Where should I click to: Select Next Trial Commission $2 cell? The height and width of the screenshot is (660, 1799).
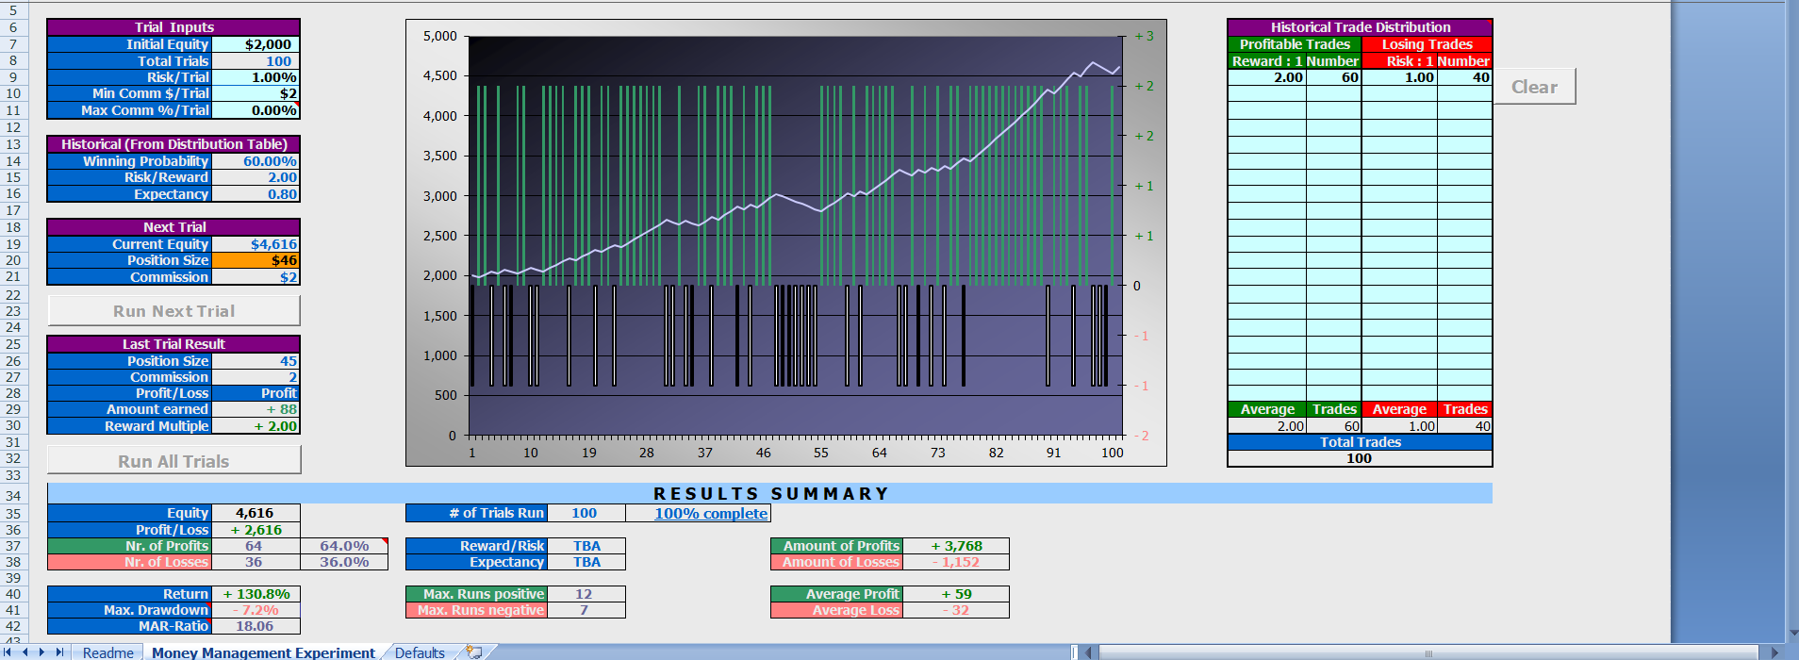tap(256, 277)
